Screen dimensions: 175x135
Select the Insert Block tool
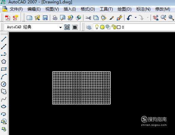[x=4, y=121]
